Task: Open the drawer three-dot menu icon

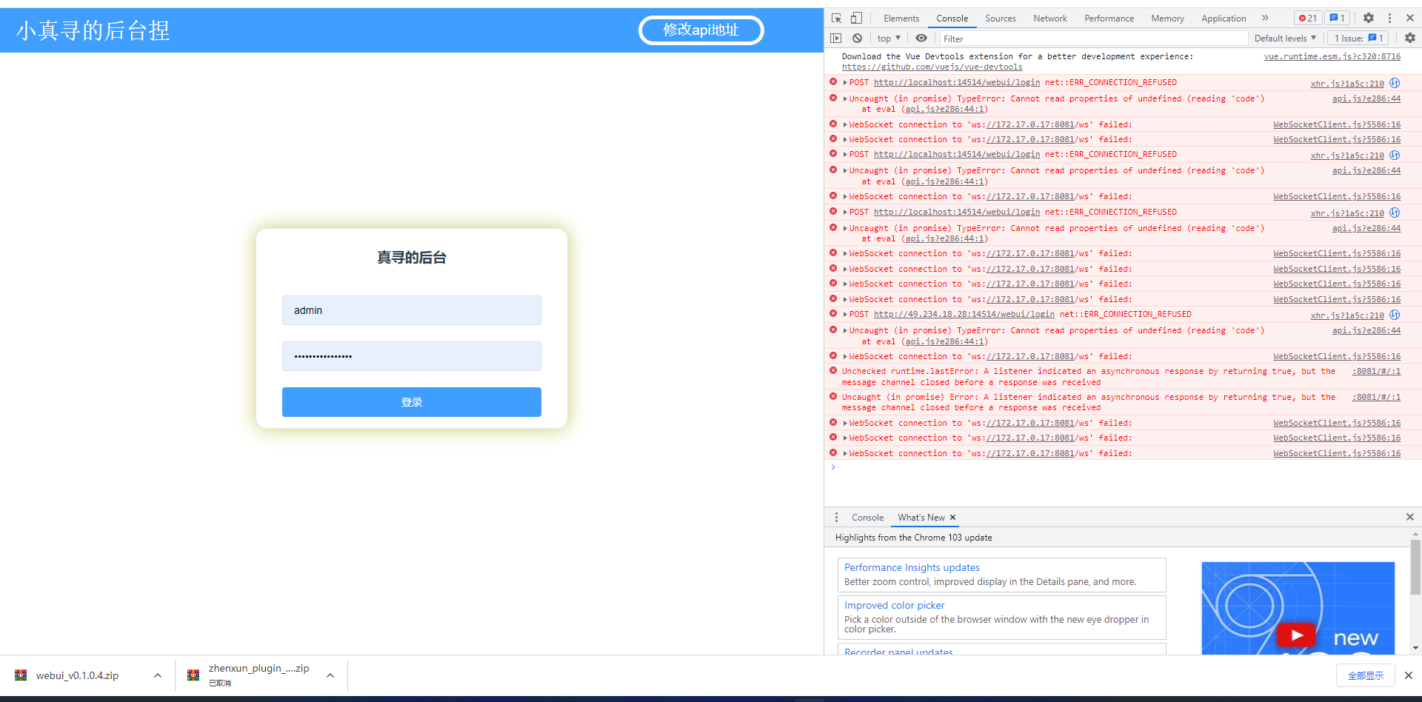Action: pyautogui.click(x=837, y=518)
